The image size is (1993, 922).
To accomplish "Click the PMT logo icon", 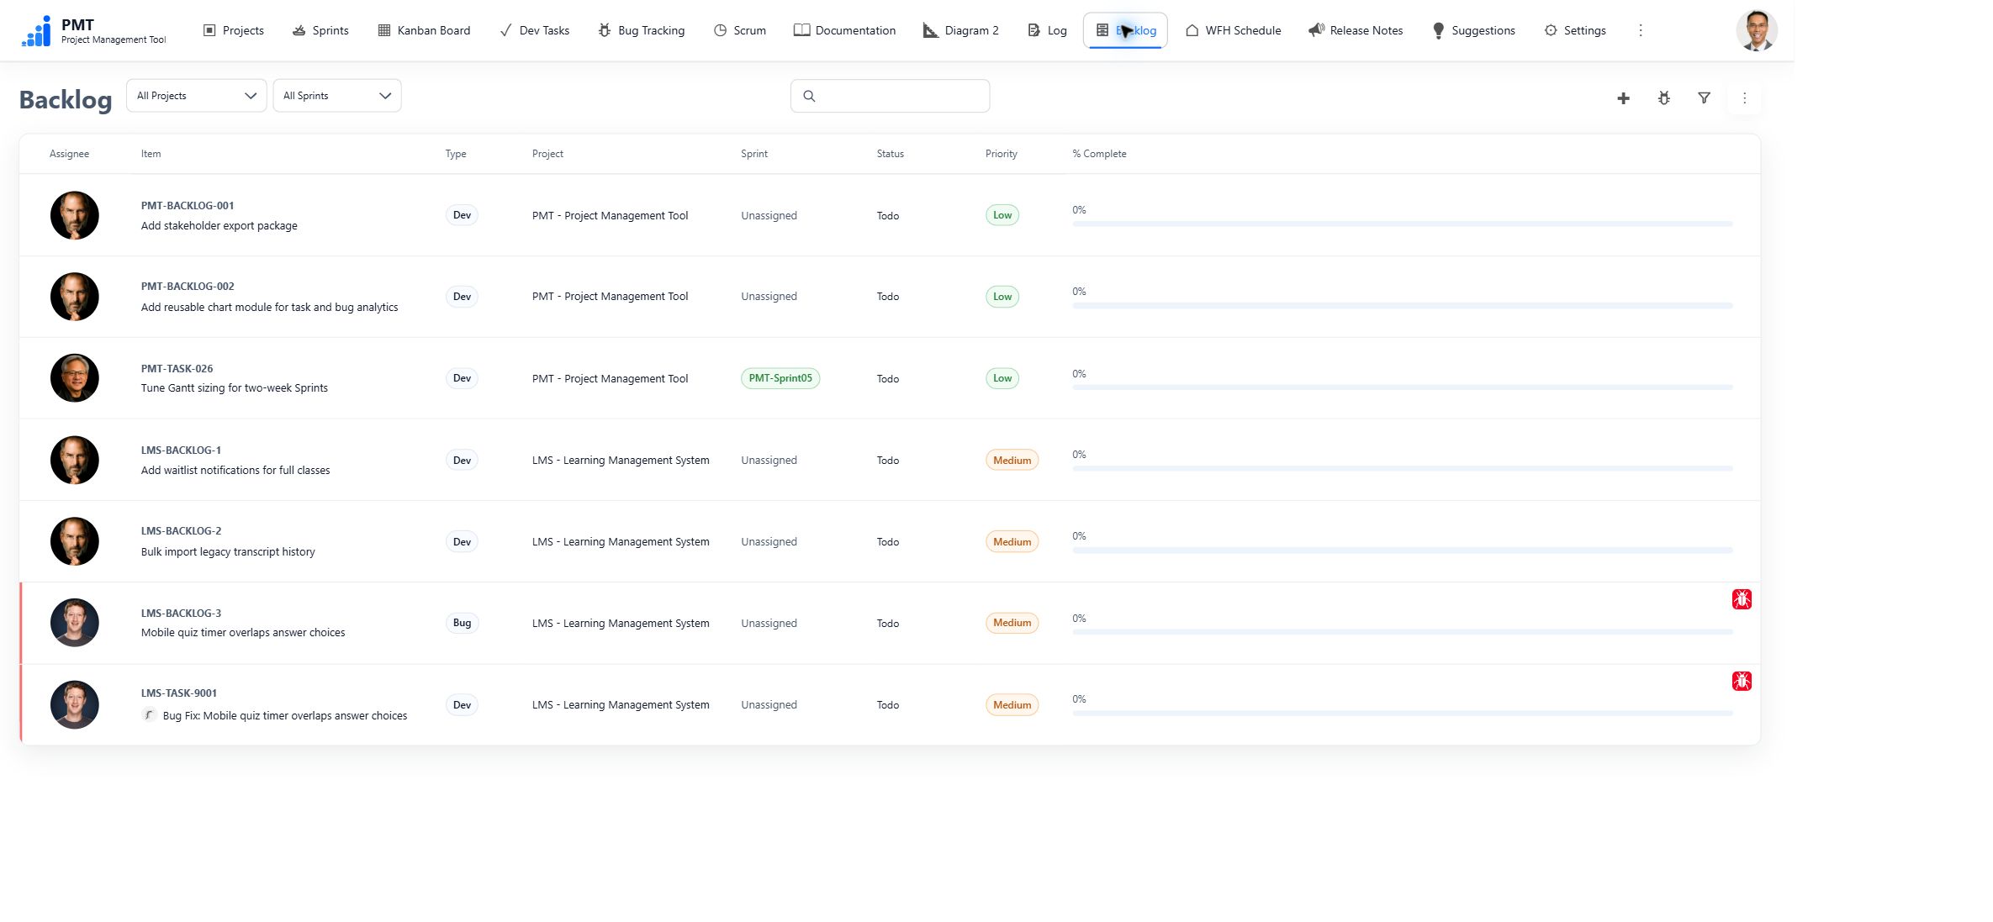I will pos(37,31).
